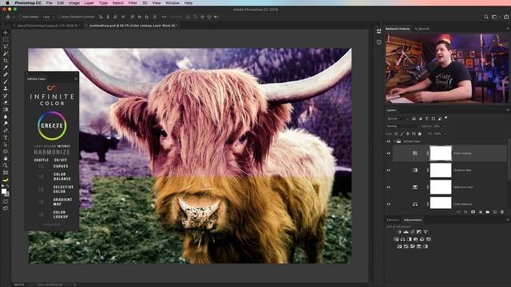The image size is (511, 287).
Task: Select the Gradient tool
Action: click(6, 109)
